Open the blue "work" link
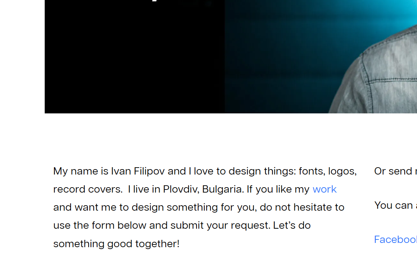The image size is (417, 256). tap(325, 189)
